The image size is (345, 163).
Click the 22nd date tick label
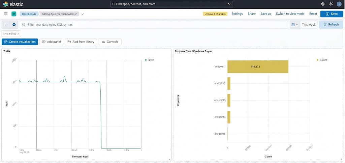point(74,150)
